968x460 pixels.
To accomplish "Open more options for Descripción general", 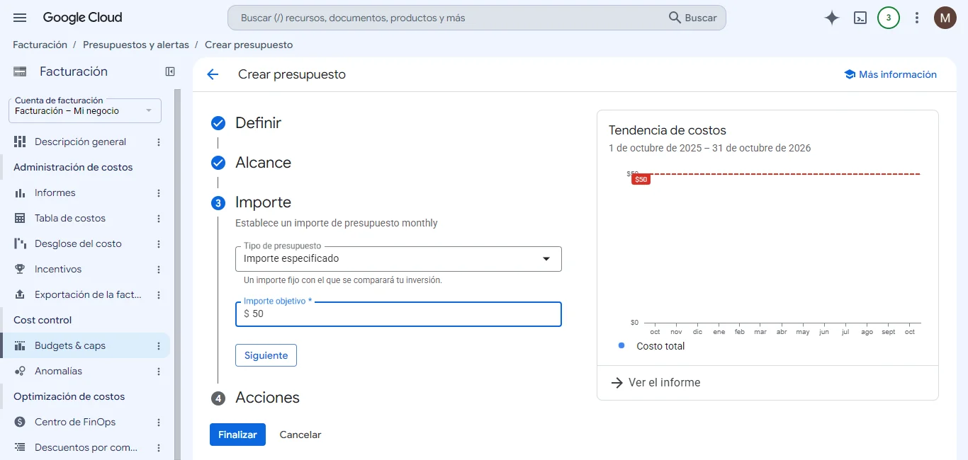I will click(x=159, y=142).
